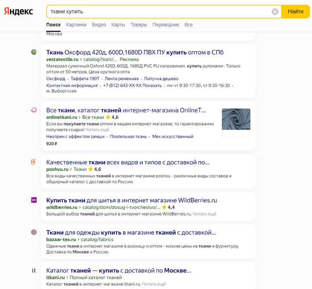Go to the Переводчик tab
Viewport: 312px width, 289px height.
click(166, 25)
